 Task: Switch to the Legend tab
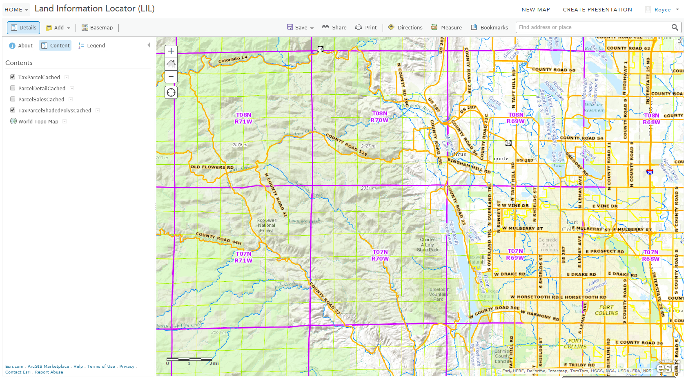(91, 45)
